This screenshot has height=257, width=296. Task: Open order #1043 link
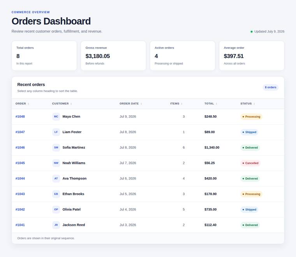pos(20,194)
